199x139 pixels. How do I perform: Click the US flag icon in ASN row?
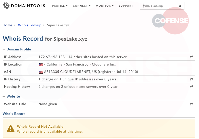point(41,72)
